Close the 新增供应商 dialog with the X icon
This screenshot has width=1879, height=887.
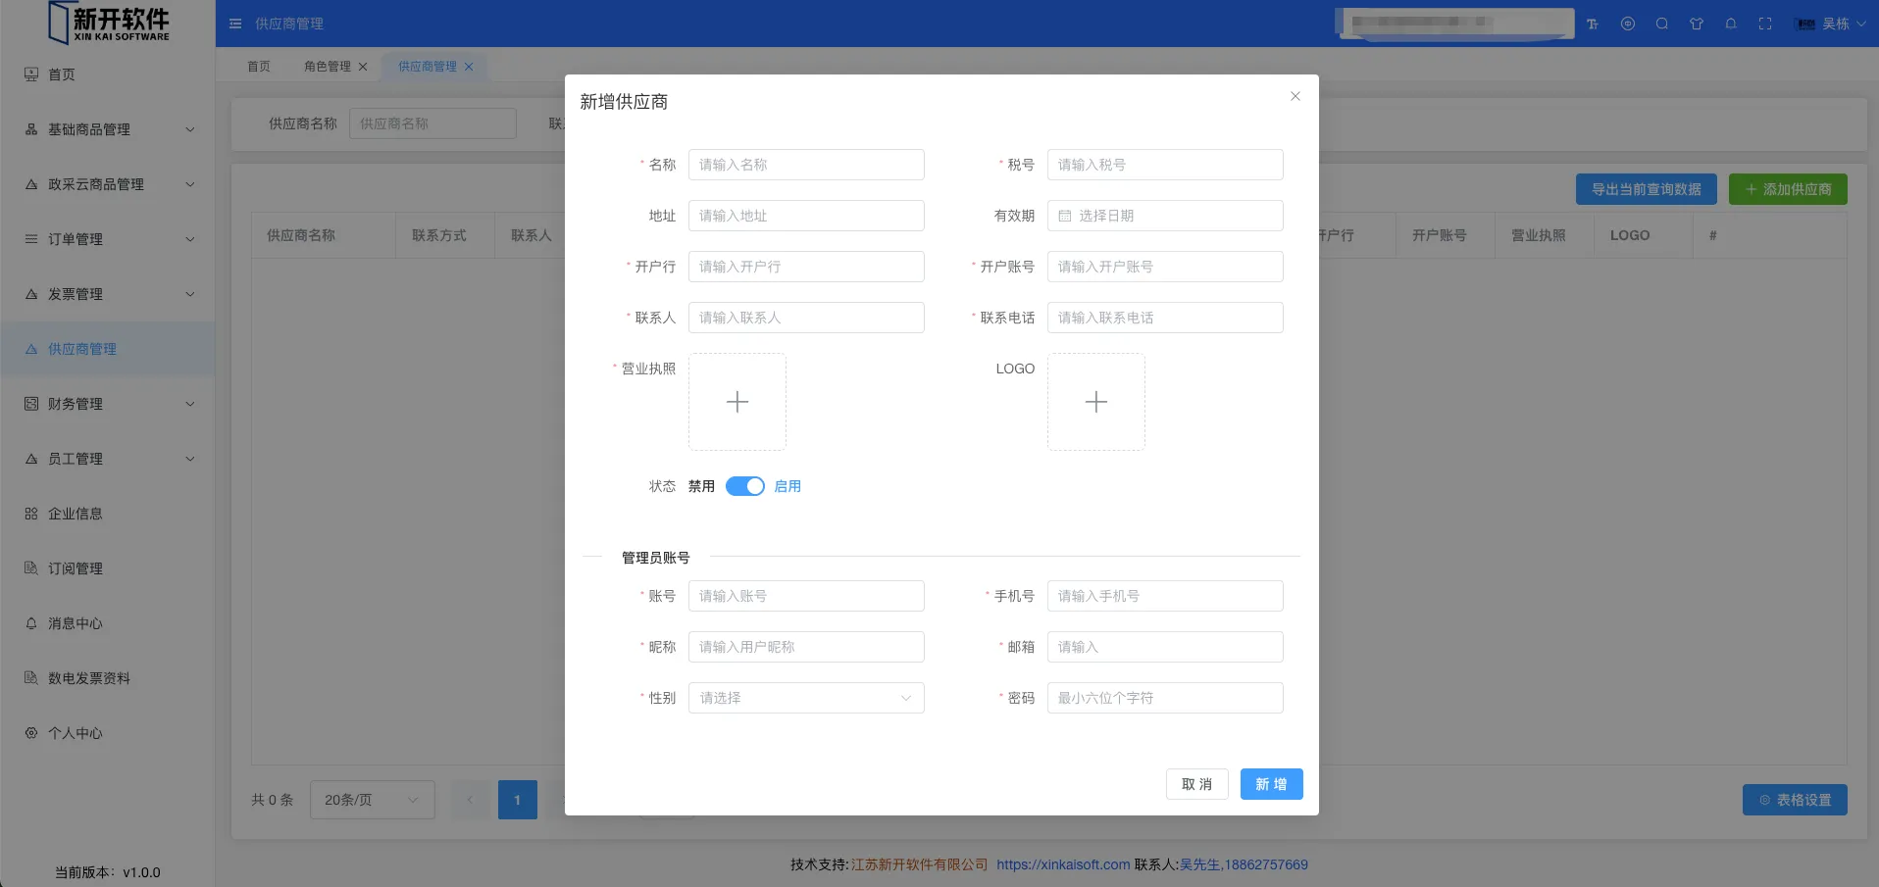pos(1295,96)
